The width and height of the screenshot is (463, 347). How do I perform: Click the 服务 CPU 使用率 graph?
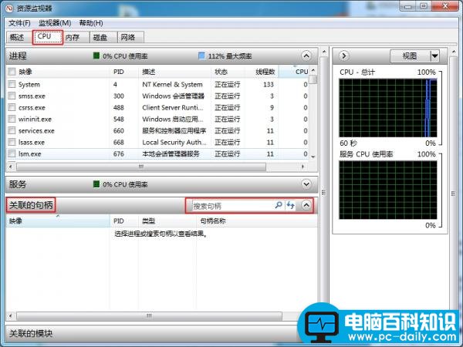click(x=388, y=190)
